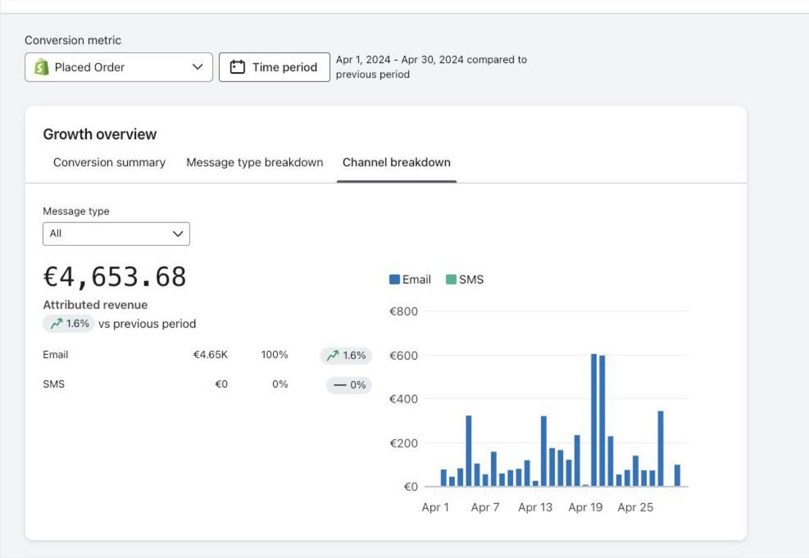Open the Placed Order conversion metric dropdown

[119, 67]
